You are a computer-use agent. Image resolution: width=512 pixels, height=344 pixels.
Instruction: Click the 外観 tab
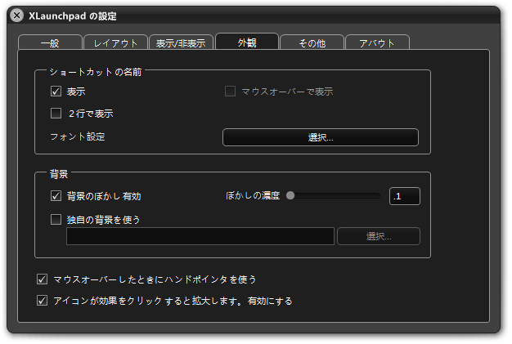247,42
